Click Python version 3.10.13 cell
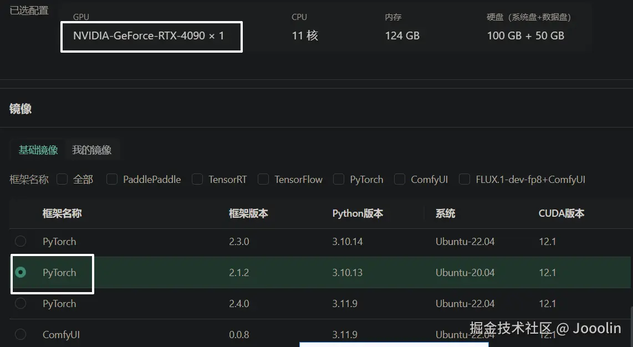The width and height of the screenshot is (633, 347). [348, 273]
